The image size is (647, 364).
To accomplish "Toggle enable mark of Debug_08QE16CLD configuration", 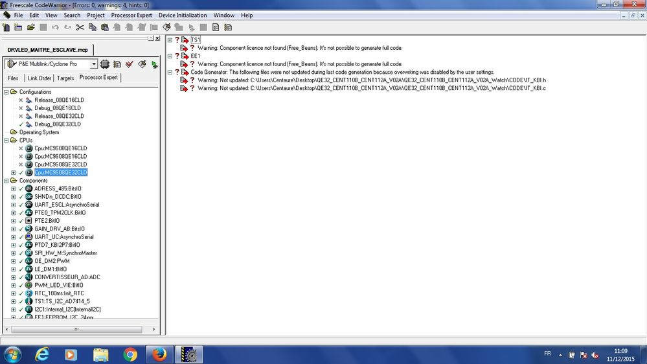I will point(21,108).
